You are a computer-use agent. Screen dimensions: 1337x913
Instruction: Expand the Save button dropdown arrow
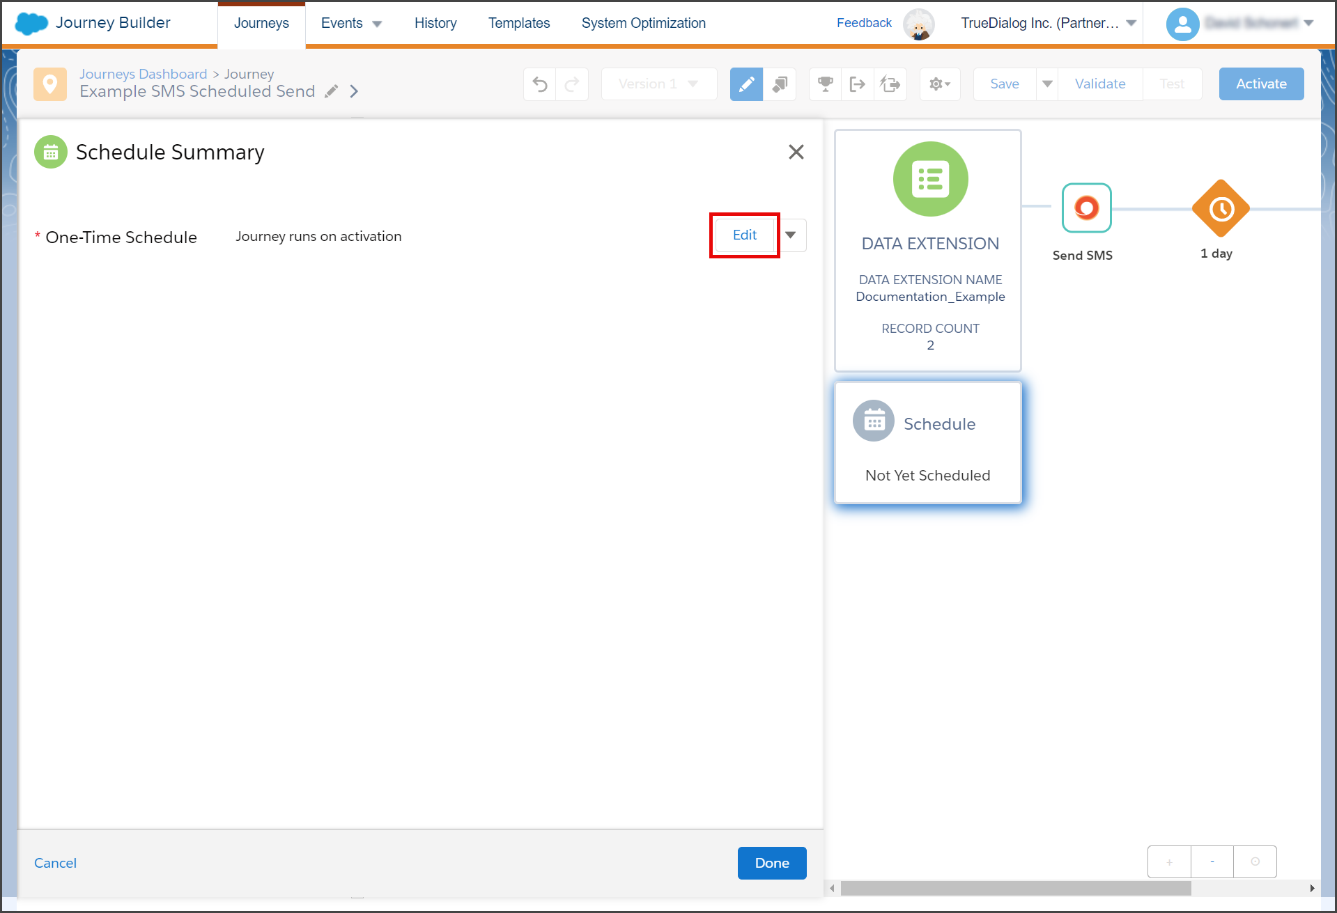pos(1047,84)
